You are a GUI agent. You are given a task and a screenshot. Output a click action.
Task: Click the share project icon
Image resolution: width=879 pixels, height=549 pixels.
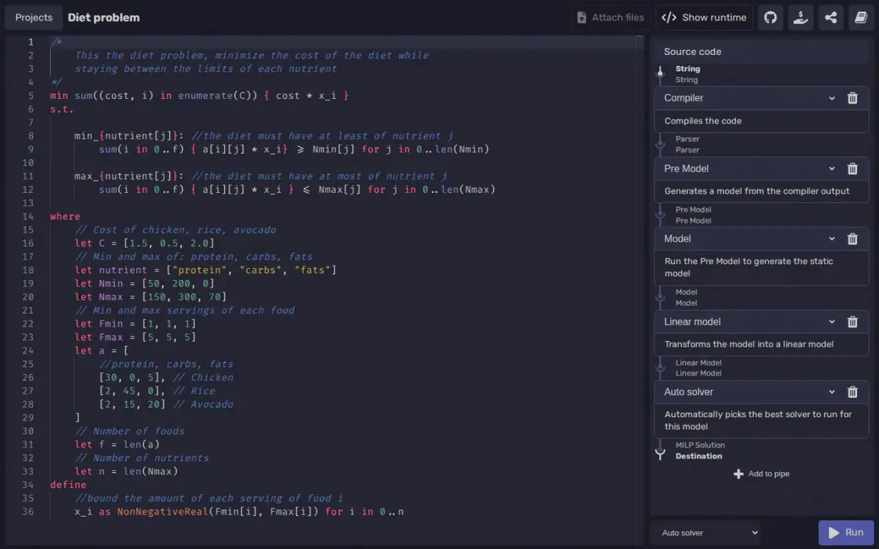(831, 17)
